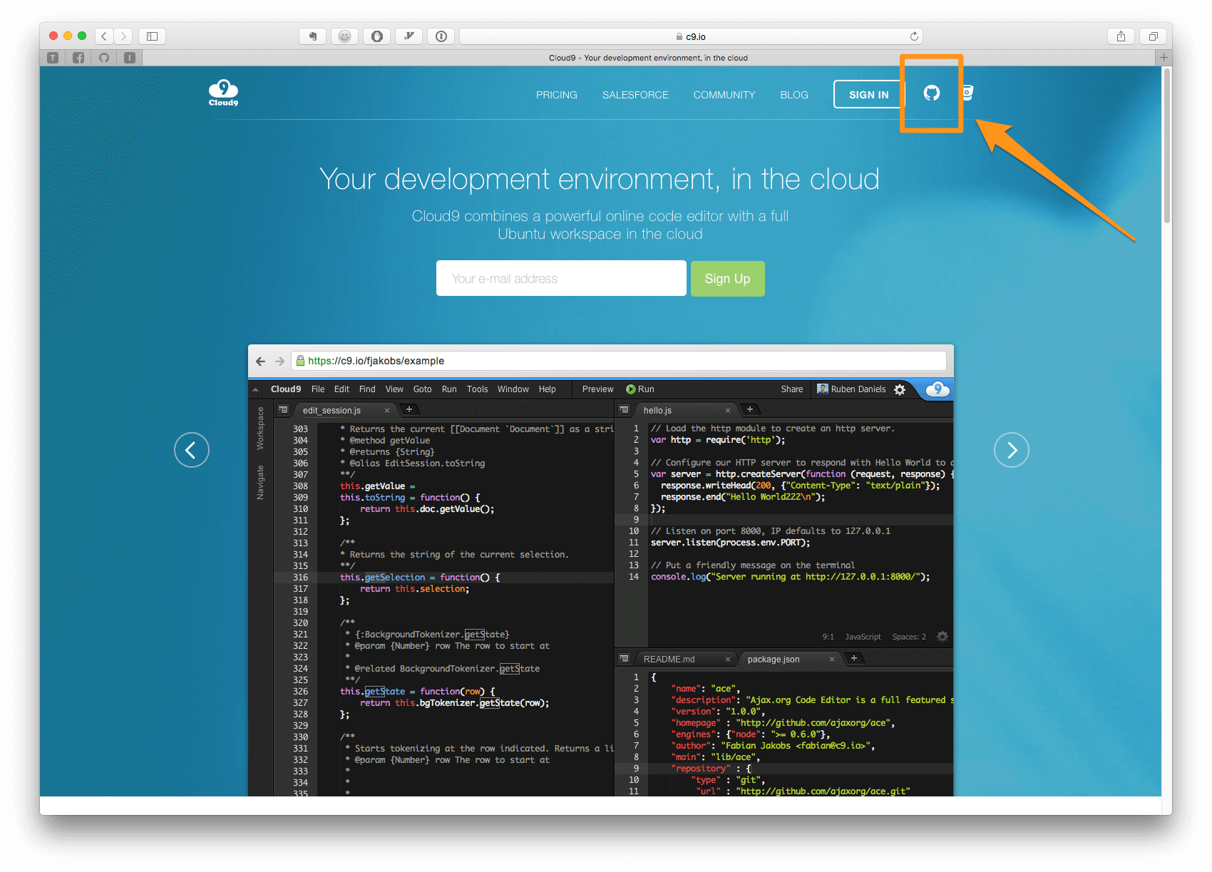Open the status bar gear in hello.js pane
This screenshot has width=1212, height=872.
point(943,637)
